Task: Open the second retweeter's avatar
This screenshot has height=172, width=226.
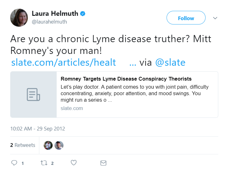Action: 59,145
